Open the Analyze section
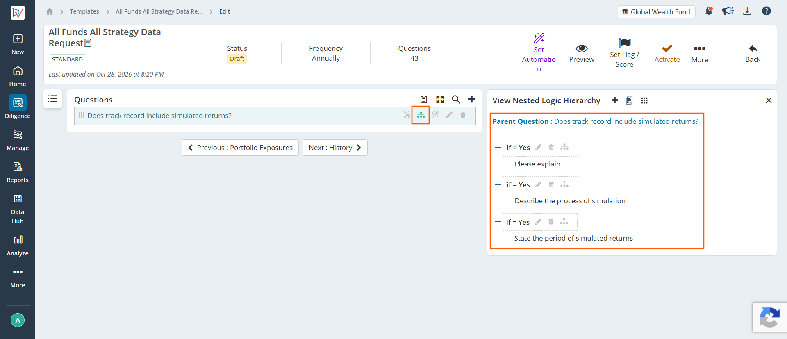This screenshot has height=339, width=787. click(x=18, y=246)
